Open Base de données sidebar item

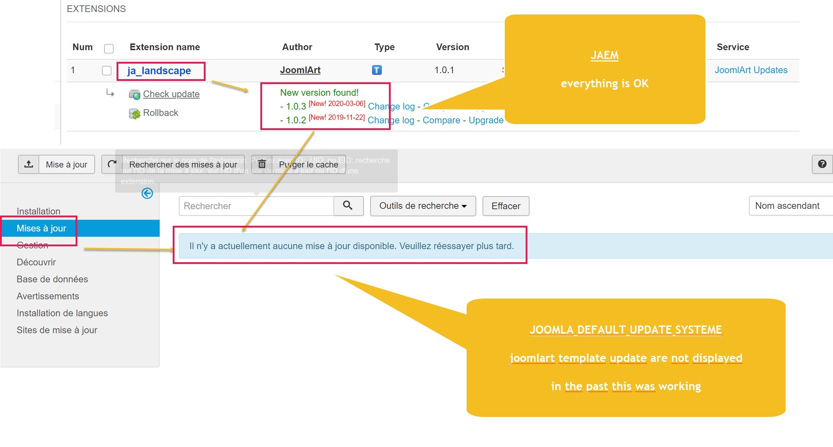pyautogui.click(x=52, y=279)
